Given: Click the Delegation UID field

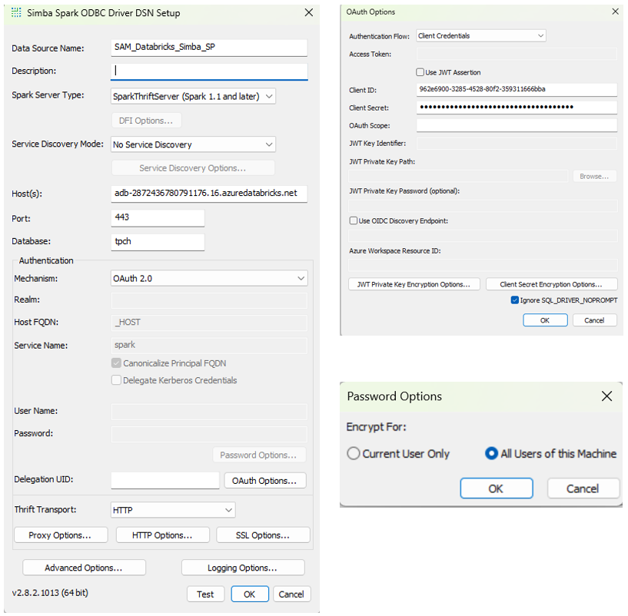Looking at the screenshot, I should click(x=165, y=480).
